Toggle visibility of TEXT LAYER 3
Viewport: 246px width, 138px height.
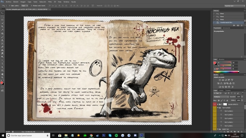[x=215, y=119]
